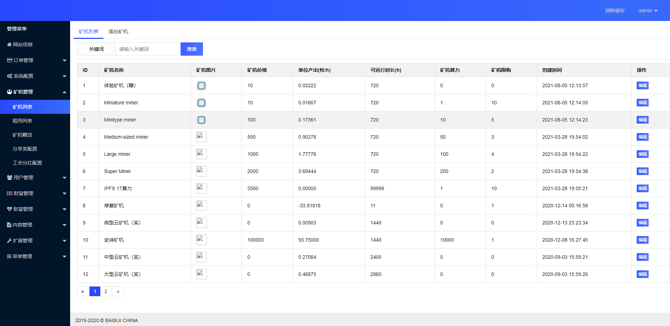This screenshot has height=326, width=670.
Task: Click the hamburger icon for 菜单管理
Action: click(x=9, y=256)
